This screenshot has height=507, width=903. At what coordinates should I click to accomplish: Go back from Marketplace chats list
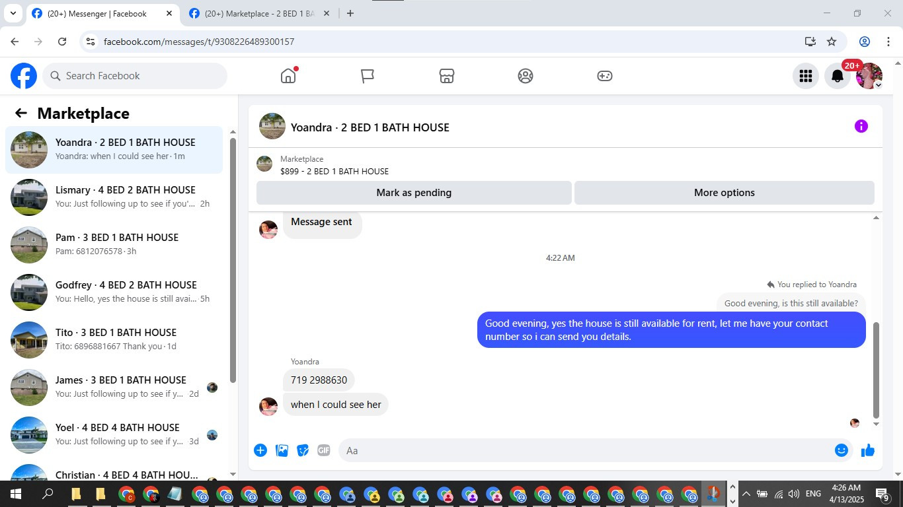point(21,113)
